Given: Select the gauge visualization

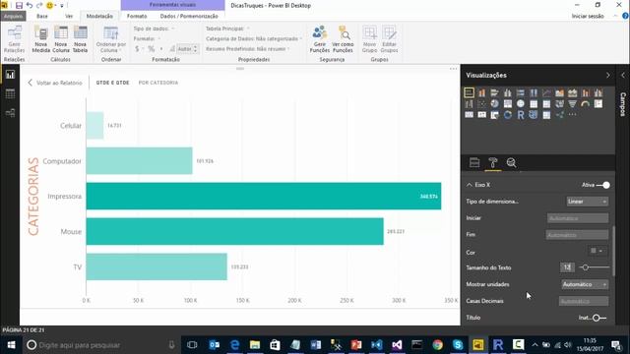Looking at the screenshot, I should 585,104.
